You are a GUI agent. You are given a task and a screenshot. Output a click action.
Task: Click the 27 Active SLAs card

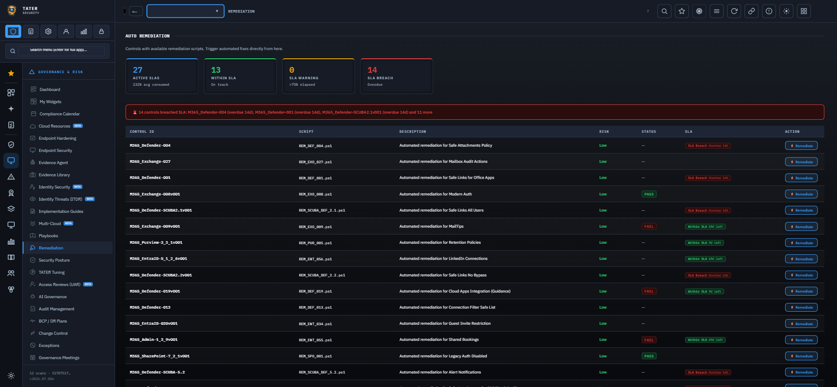(162, 76)
